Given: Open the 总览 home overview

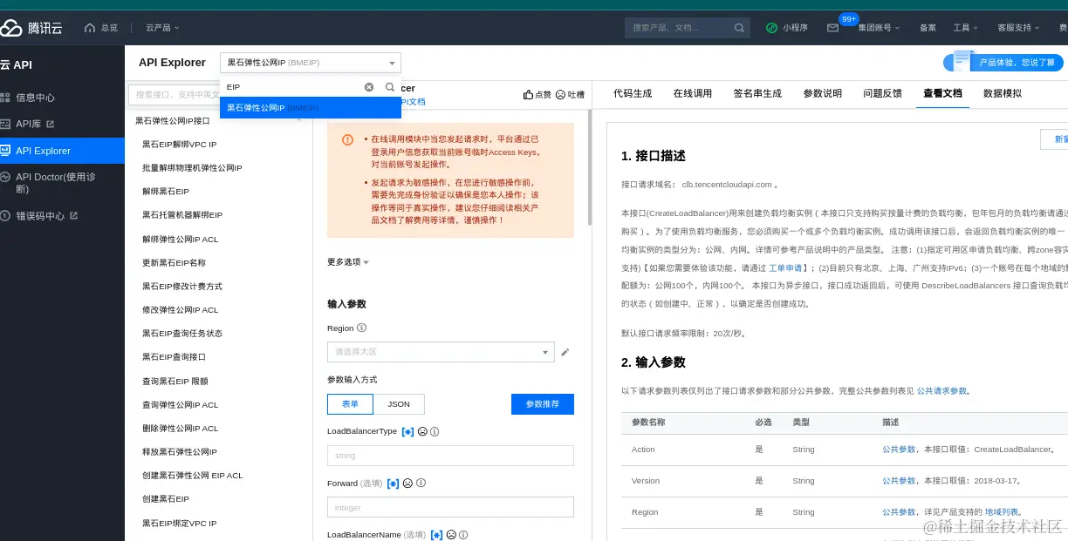Looking at the screenshot, I should coord(101,28).
